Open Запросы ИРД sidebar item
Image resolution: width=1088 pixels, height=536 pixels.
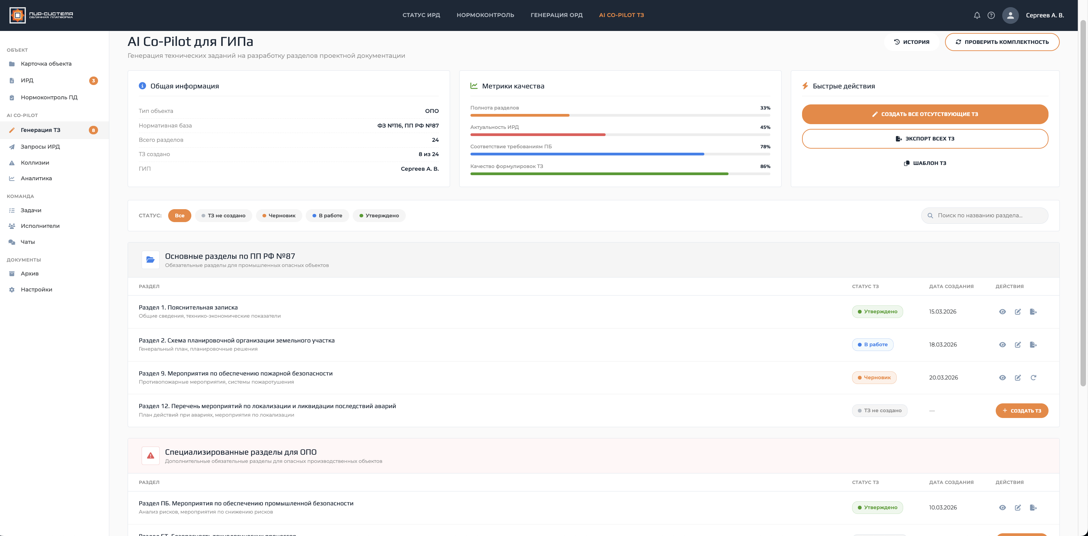tap(54, 147)
